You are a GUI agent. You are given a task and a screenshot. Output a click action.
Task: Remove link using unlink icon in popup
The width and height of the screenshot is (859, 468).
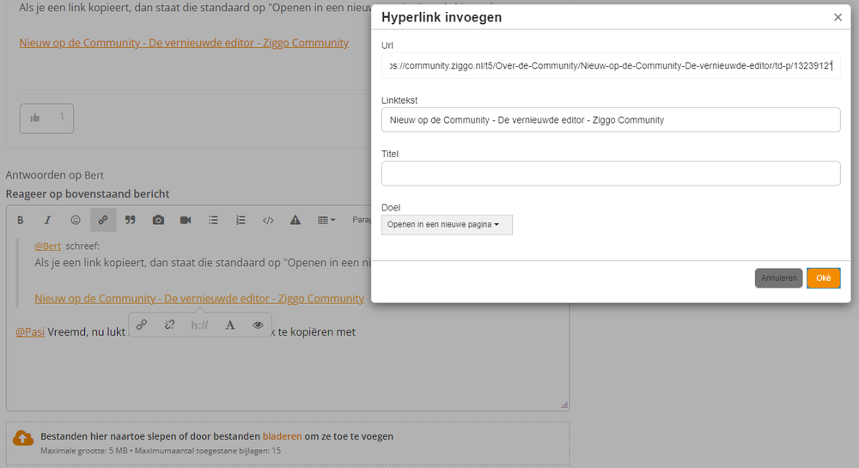point(170,325)
